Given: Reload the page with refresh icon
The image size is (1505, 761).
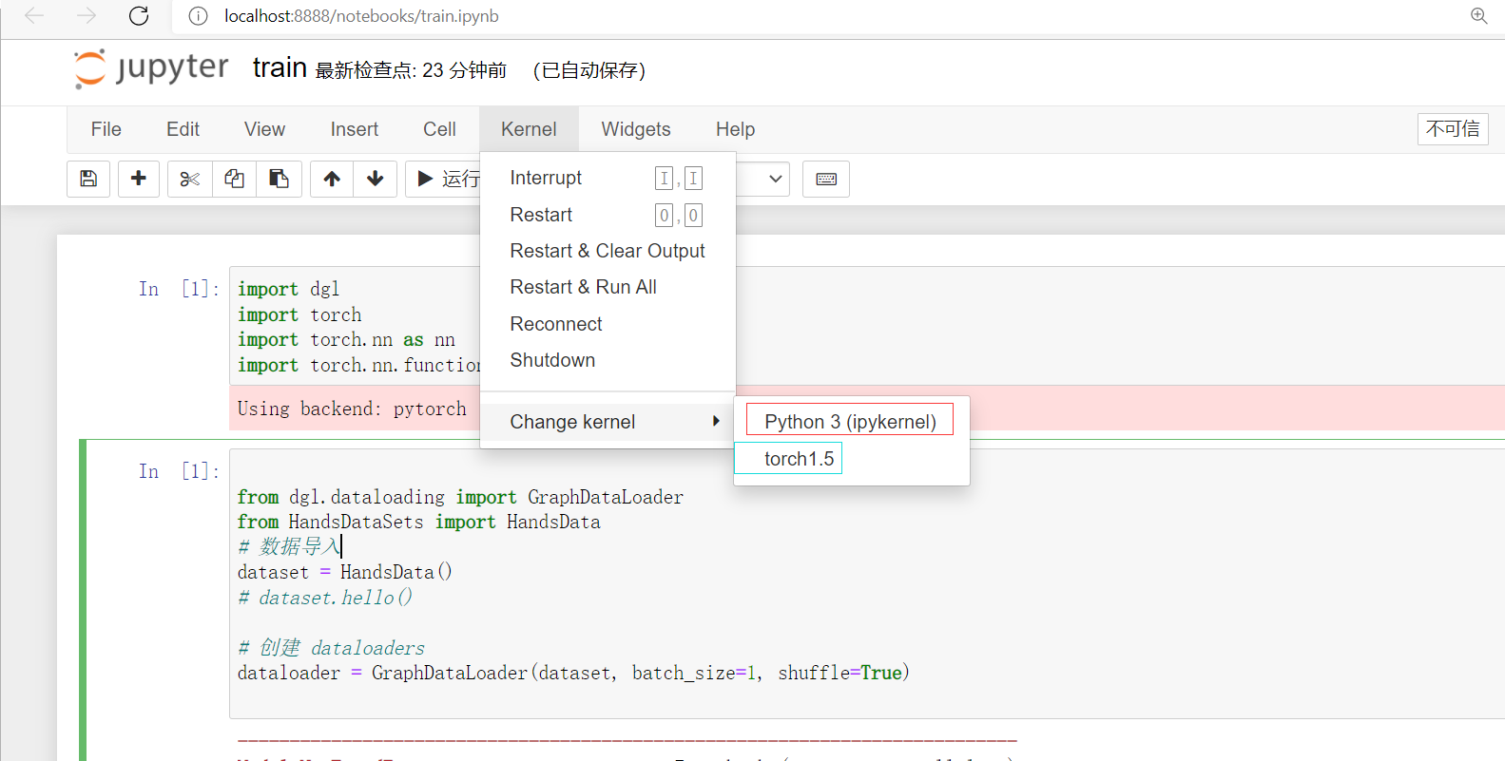Looking at the screenshot, I should click(x=139, y=15).
